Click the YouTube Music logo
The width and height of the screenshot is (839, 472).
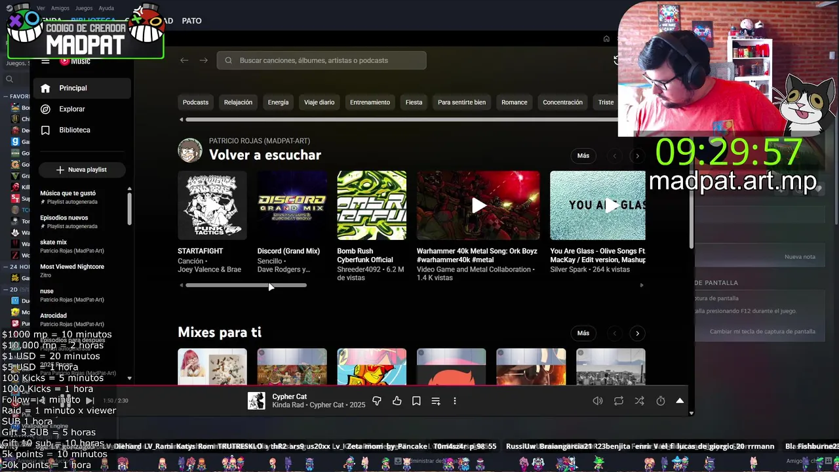coord(75,61)
